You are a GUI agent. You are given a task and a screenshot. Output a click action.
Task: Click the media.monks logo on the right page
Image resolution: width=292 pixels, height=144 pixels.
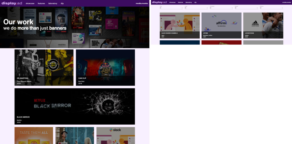286,2
